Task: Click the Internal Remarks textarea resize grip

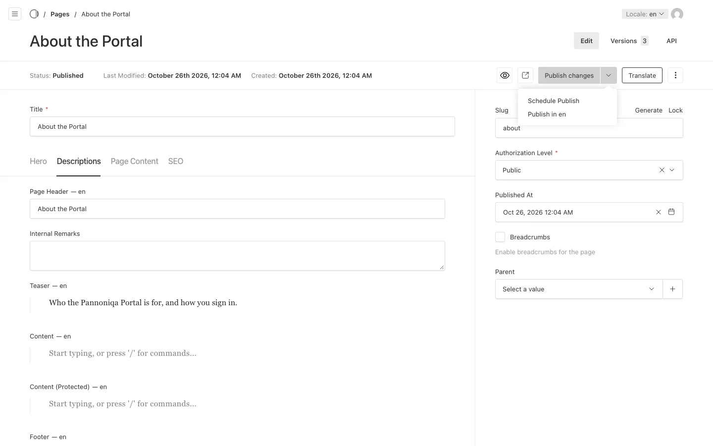Action: tap(442, 267)
